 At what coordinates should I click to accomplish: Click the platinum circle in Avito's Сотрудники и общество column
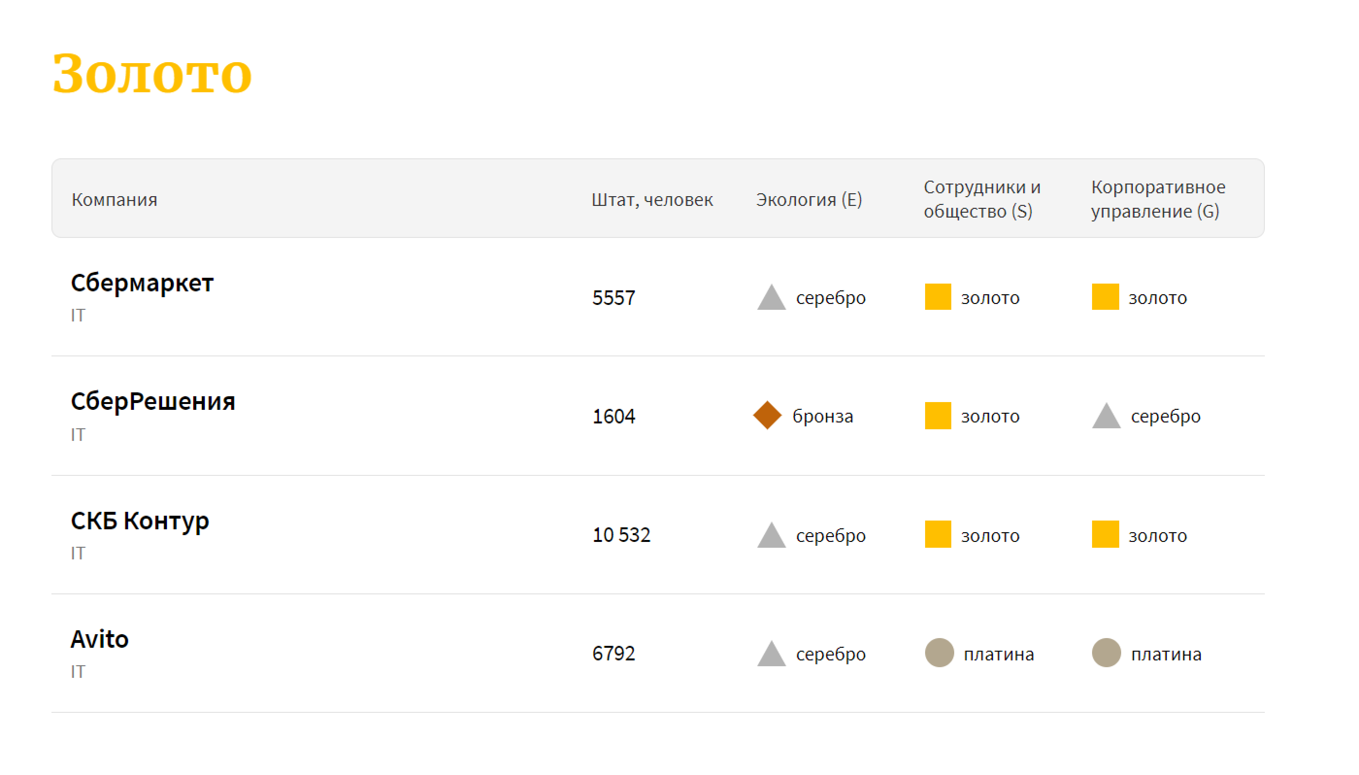point(939,653)
